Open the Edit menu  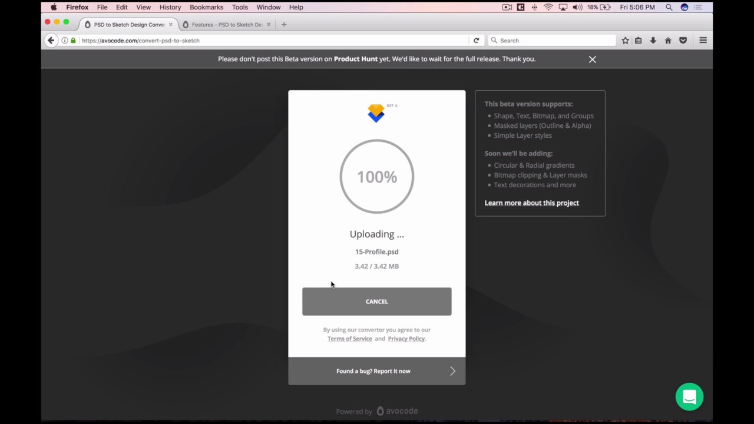[x=122, y=7]
